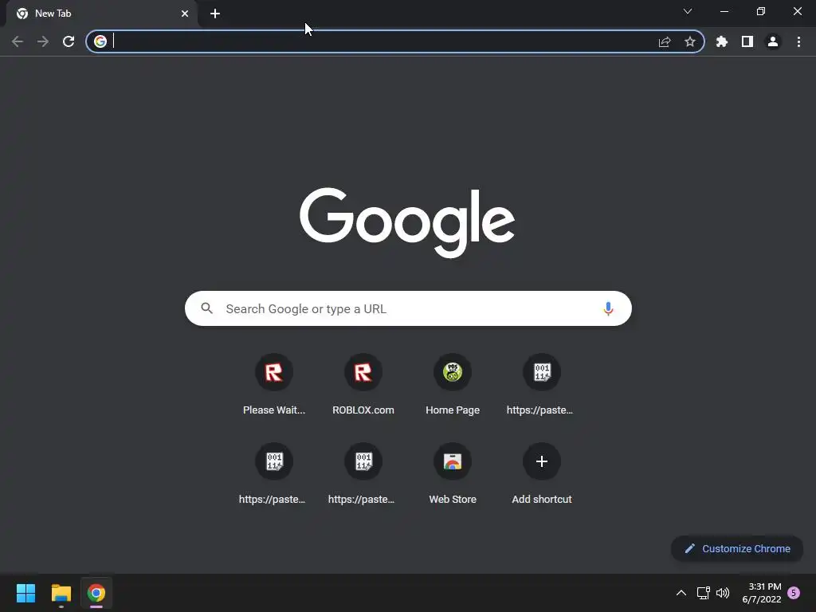Open notifications badge showing 5
Viewport: 816px width, 612px height.
(794, 593)
